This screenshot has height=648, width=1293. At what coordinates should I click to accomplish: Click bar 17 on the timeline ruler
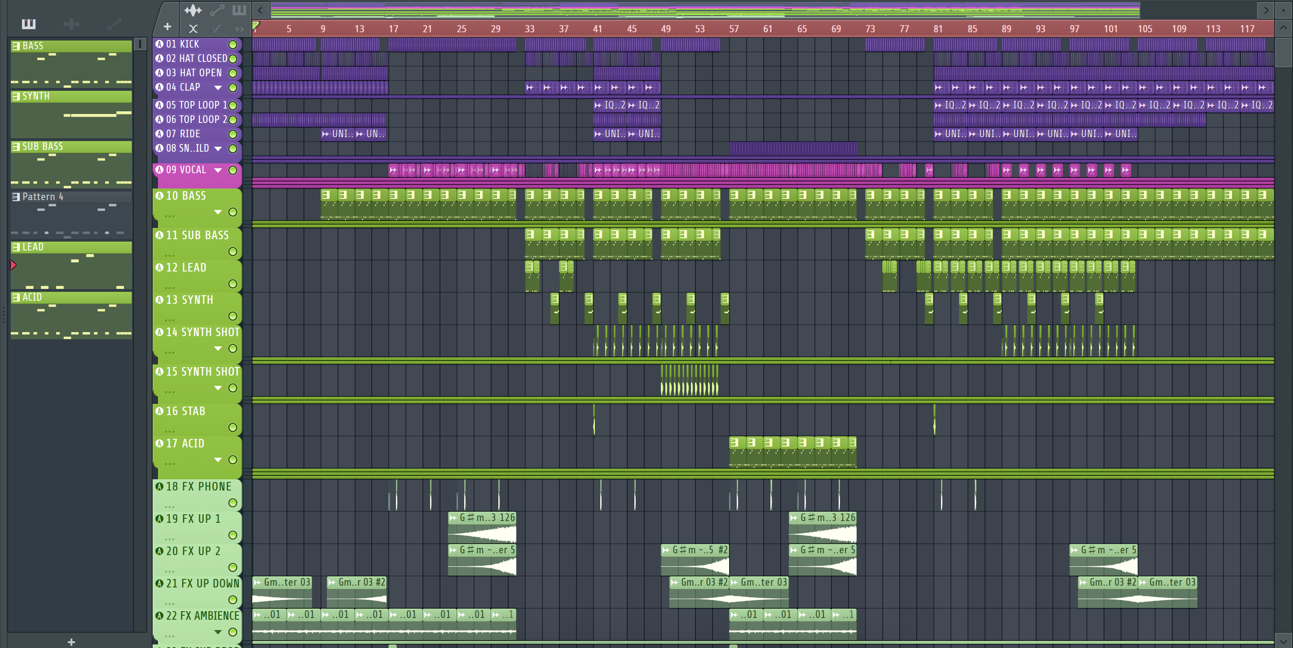(x=394, y=29)
